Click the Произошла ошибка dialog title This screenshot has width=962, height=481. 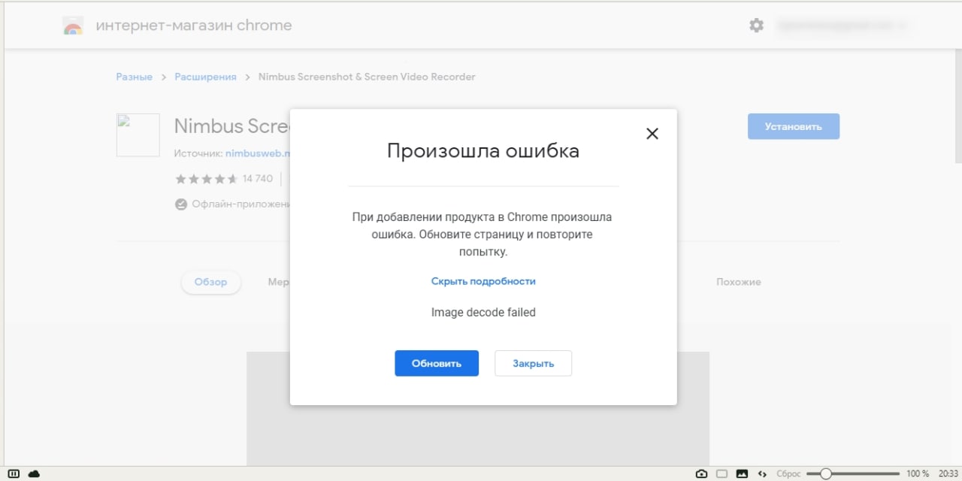(x=483, y=151)
